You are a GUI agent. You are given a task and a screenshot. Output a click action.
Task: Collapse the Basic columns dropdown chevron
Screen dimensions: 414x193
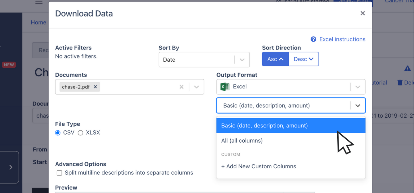tap(358, 106)
